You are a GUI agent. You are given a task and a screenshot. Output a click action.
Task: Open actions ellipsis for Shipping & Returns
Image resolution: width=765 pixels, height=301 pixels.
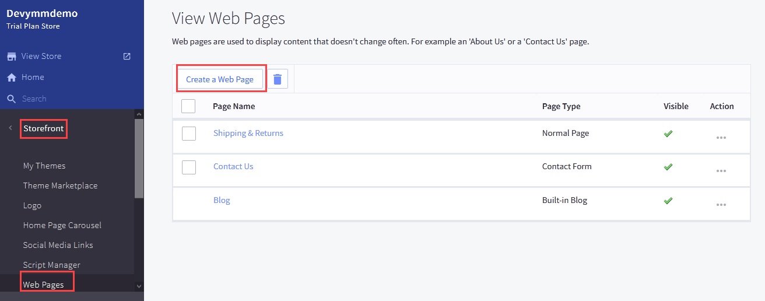[721, 138]
